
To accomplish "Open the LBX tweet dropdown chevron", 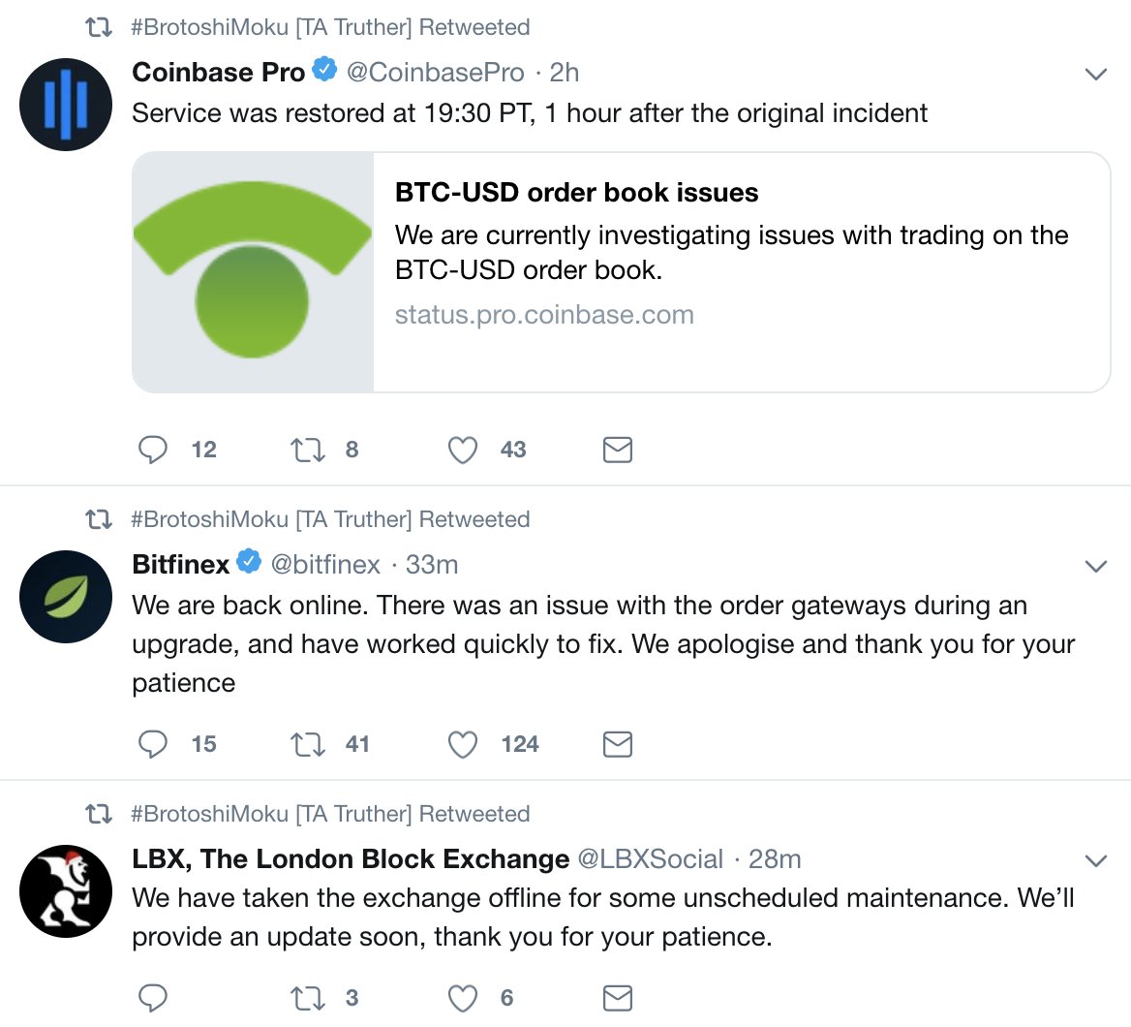I will tap(1096, 860).
